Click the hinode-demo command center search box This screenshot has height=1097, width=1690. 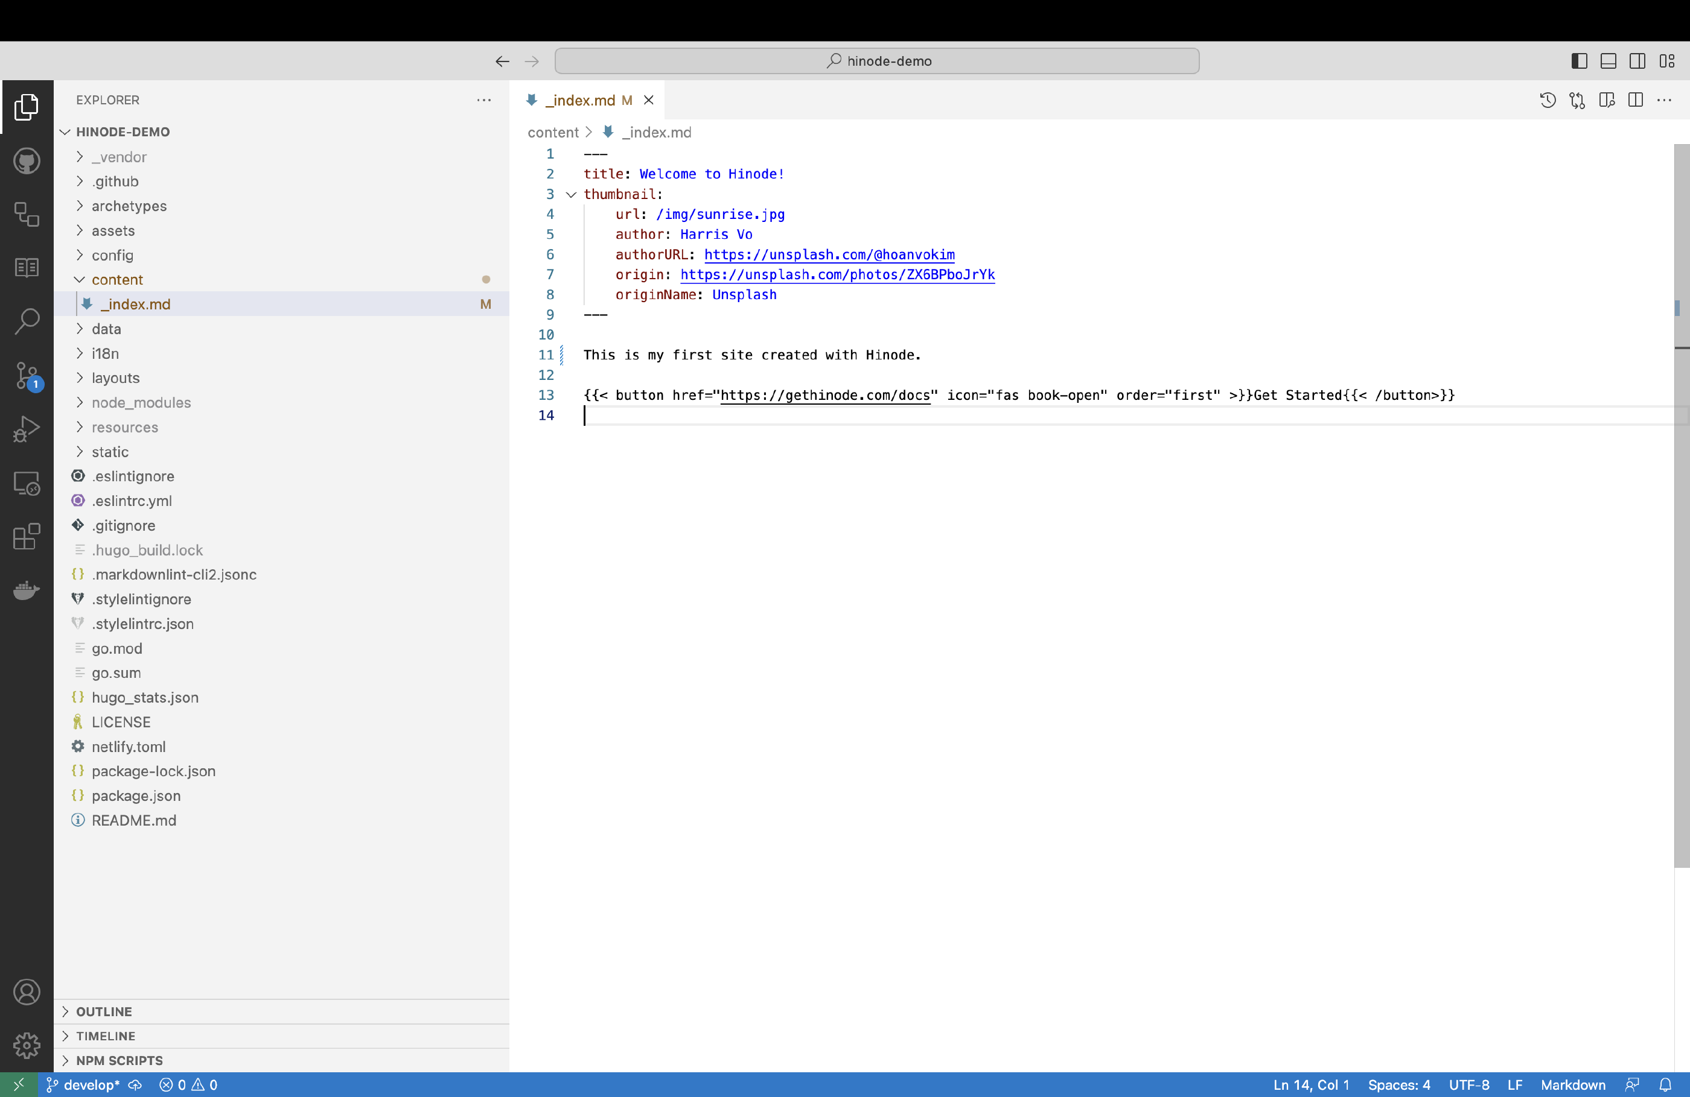pos(876,61)
